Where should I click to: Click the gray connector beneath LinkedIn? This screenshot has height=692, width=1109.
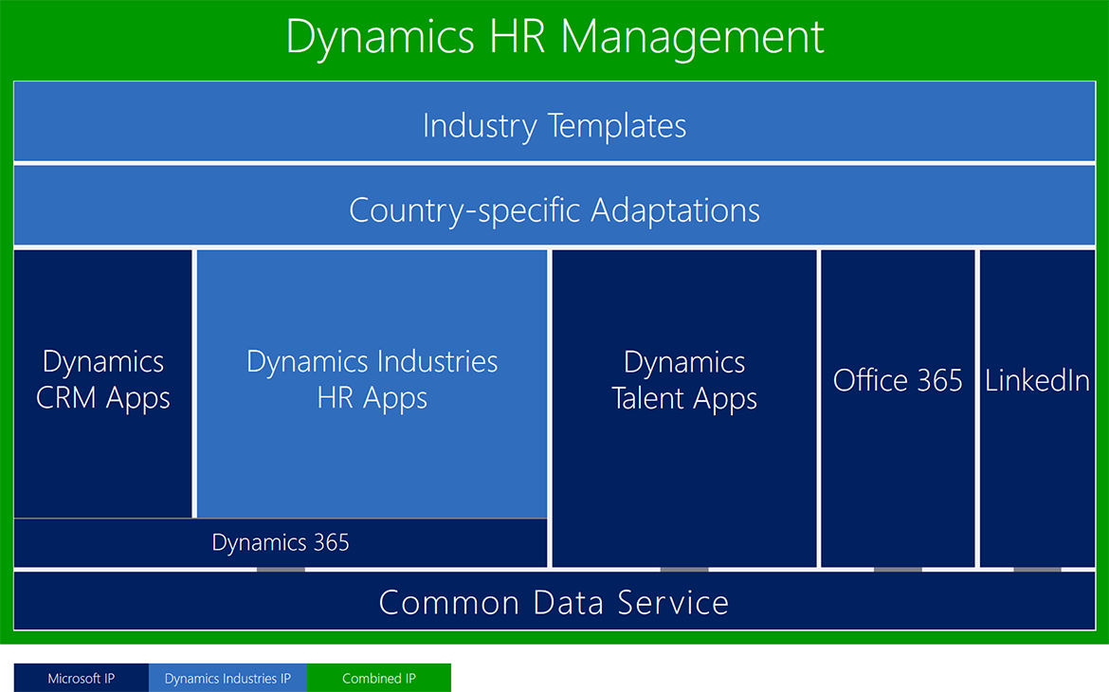(x=1037, y=570)
